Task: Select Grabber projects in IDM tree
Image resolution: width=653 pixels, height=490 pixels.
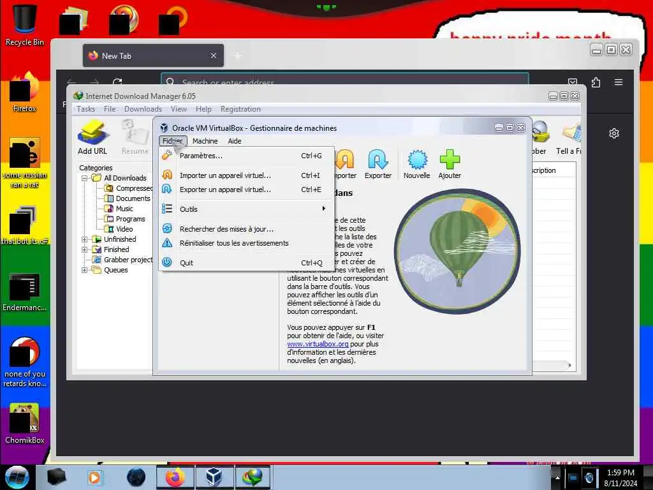Action: (x=123, y=260)
